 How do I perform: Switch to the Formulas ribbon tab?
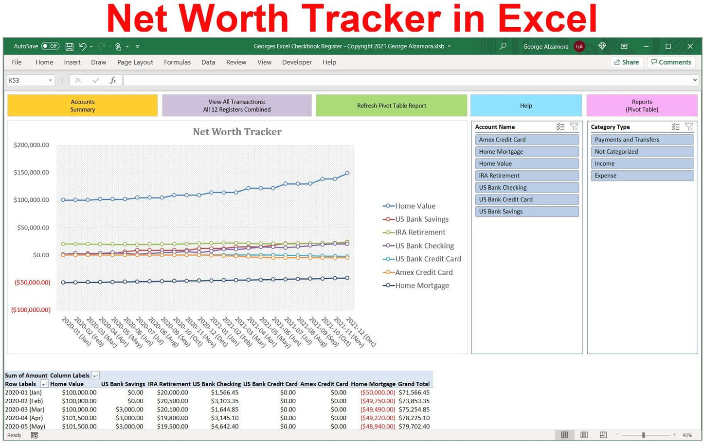coord(177,62)
